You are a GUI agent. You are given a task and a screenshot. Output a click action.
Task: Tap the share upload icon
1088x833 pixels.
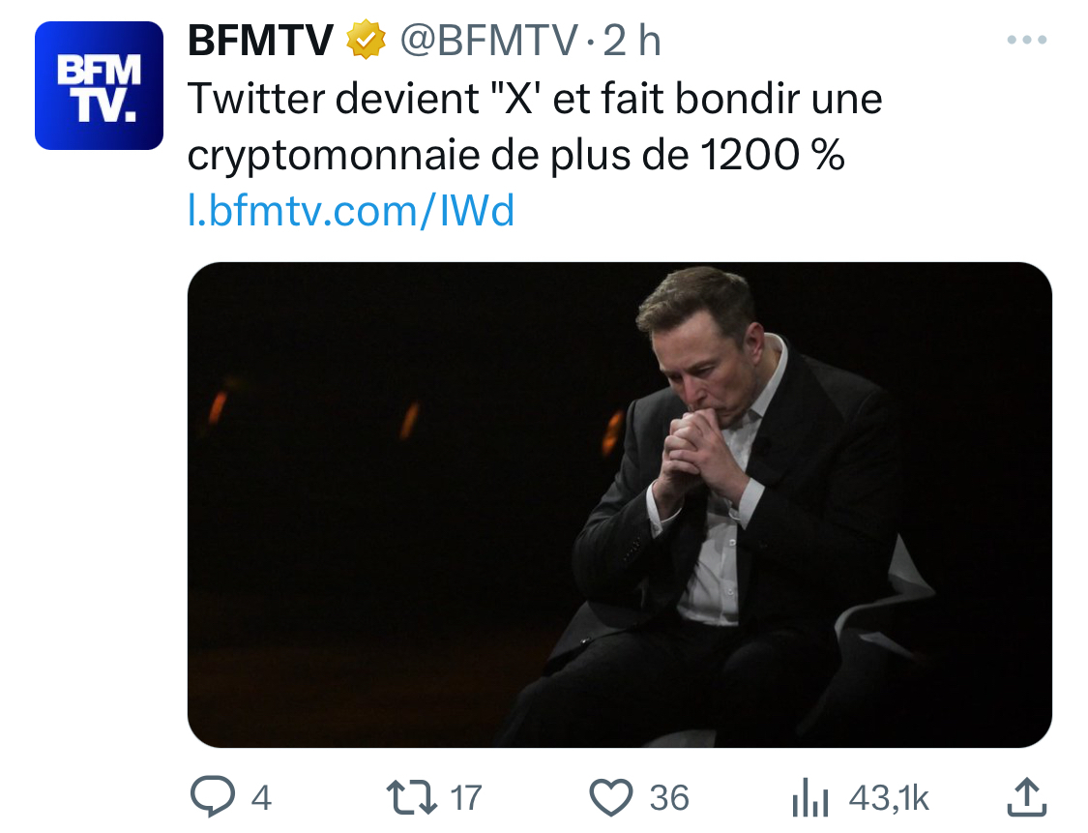pos(1027,796)
